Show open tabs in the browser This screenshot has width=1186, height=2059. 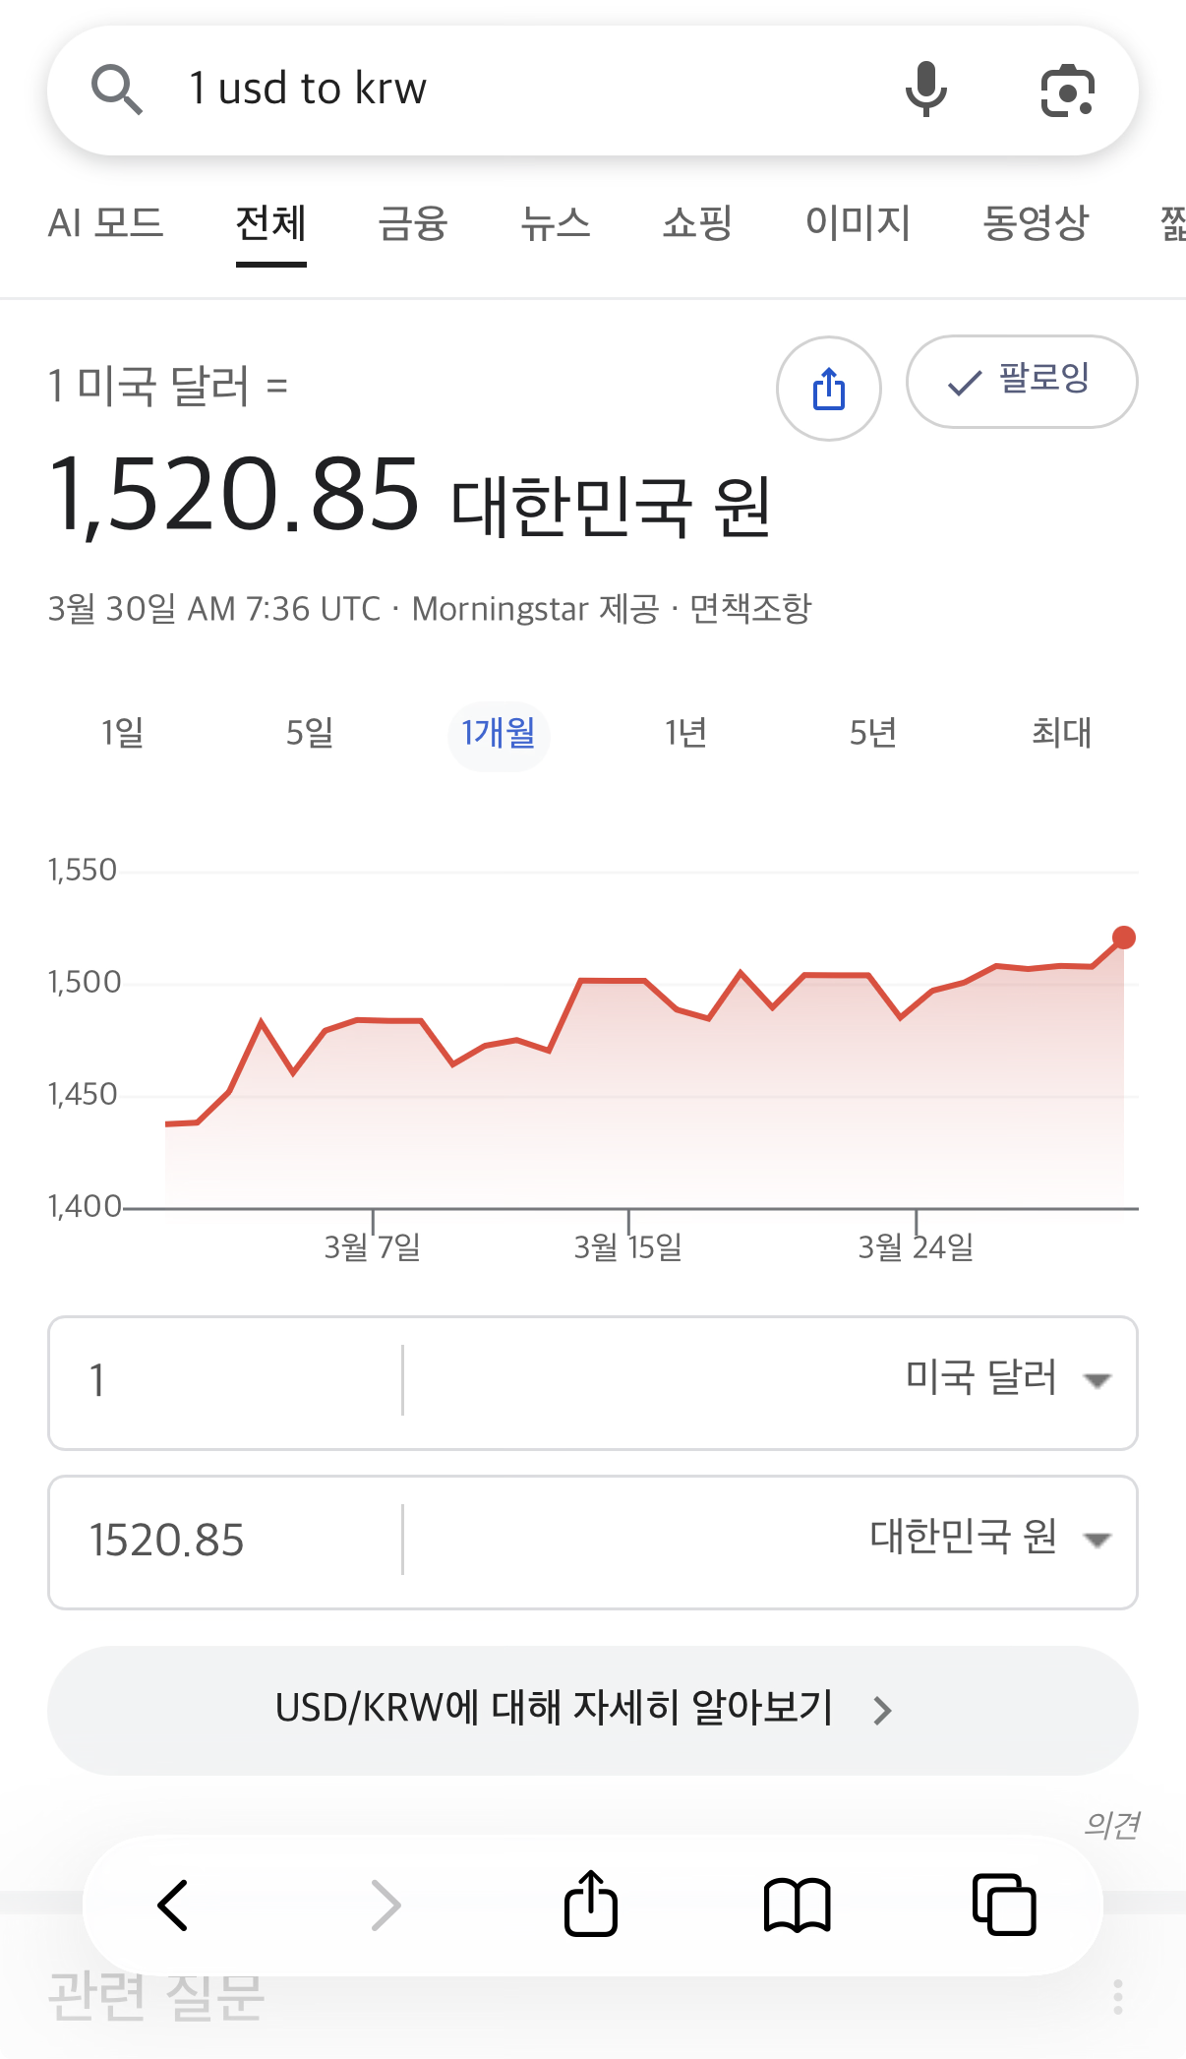(x=1003, y=1906)
